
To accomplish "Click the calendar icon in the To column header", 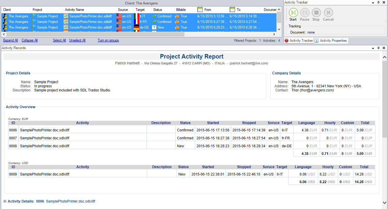I will (232, 10).
